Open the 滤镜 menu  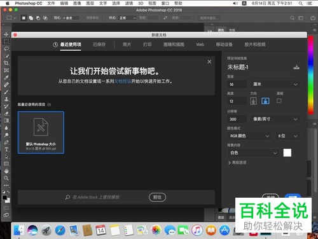click(x=129, y=3)
